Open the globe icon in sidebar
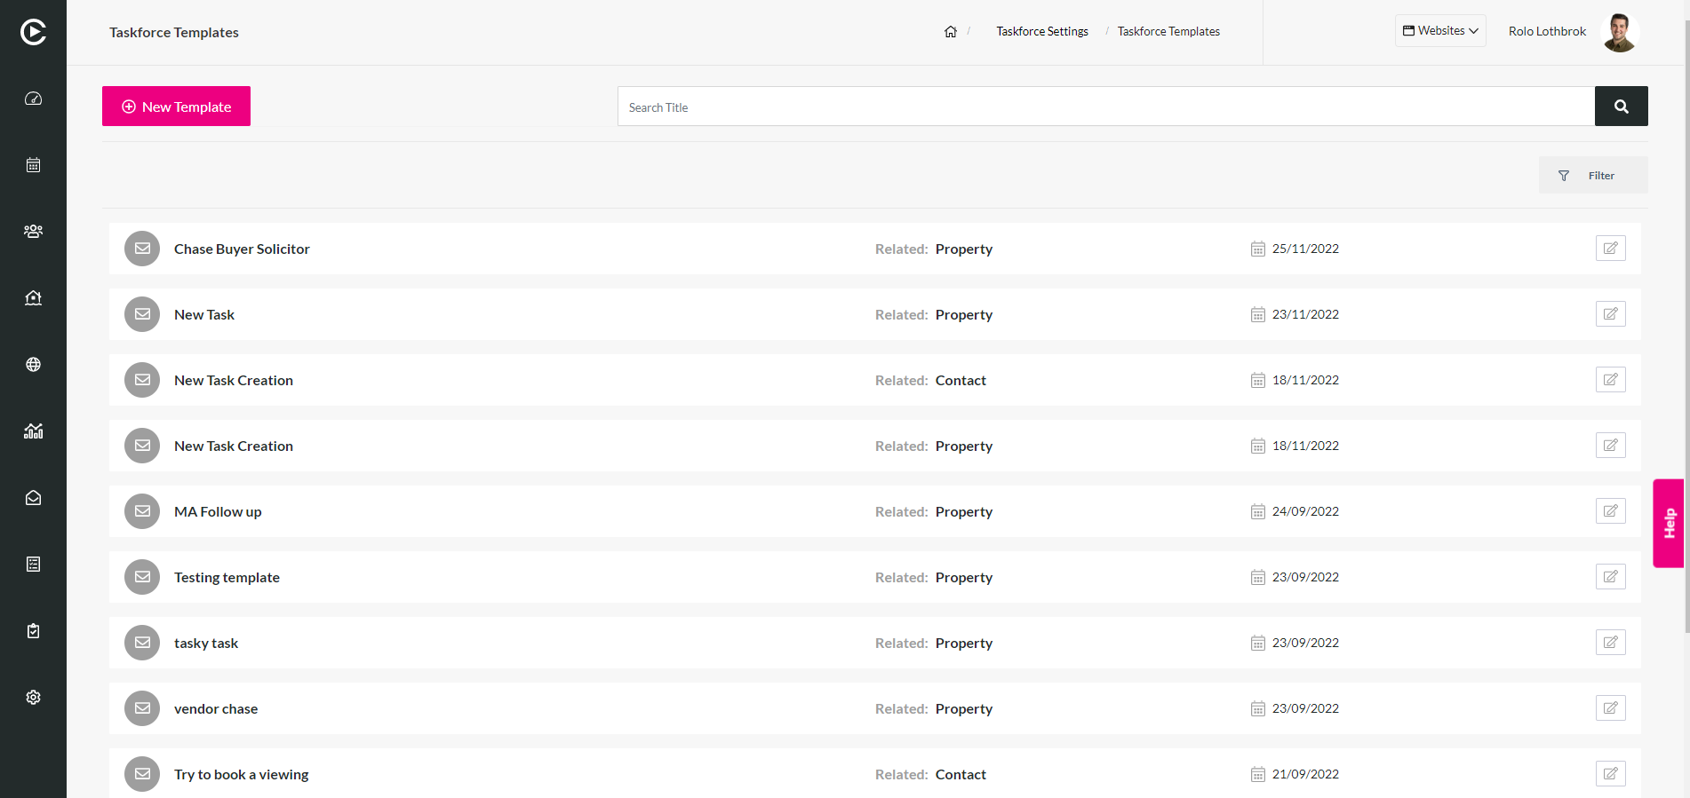The image size is (1690, 798). point(33,364)
